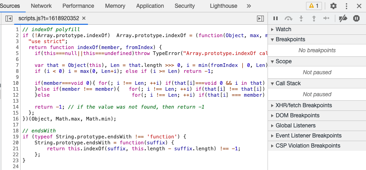
Task: Show more tabs with double chevron
Action: click(249, 6)
